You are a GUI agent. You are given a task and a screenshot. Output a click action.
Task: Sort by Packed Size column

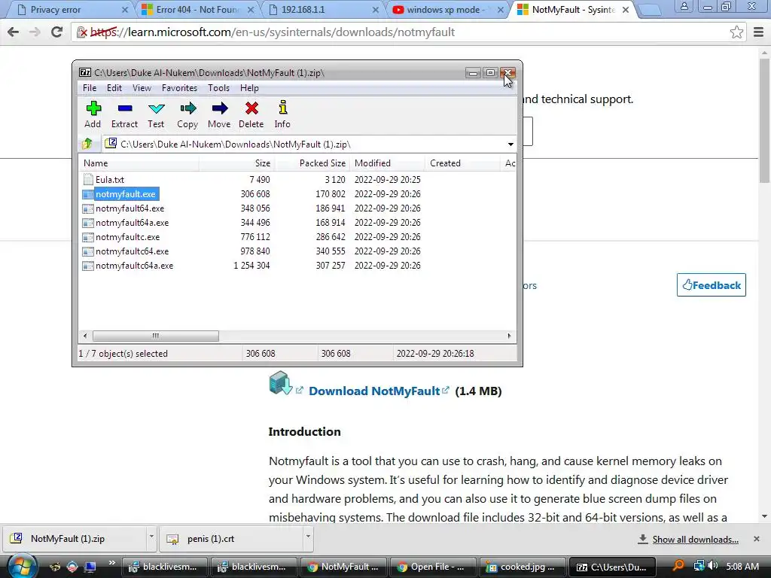(x=312, y=163)
